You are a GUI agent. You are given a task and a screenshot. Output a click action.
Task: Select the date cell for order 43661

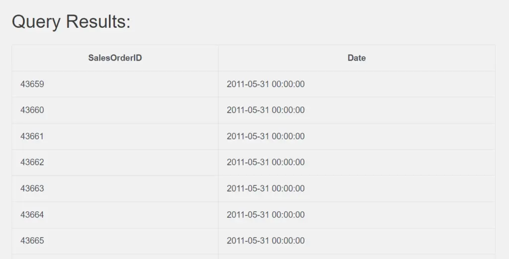coord(356,136)
